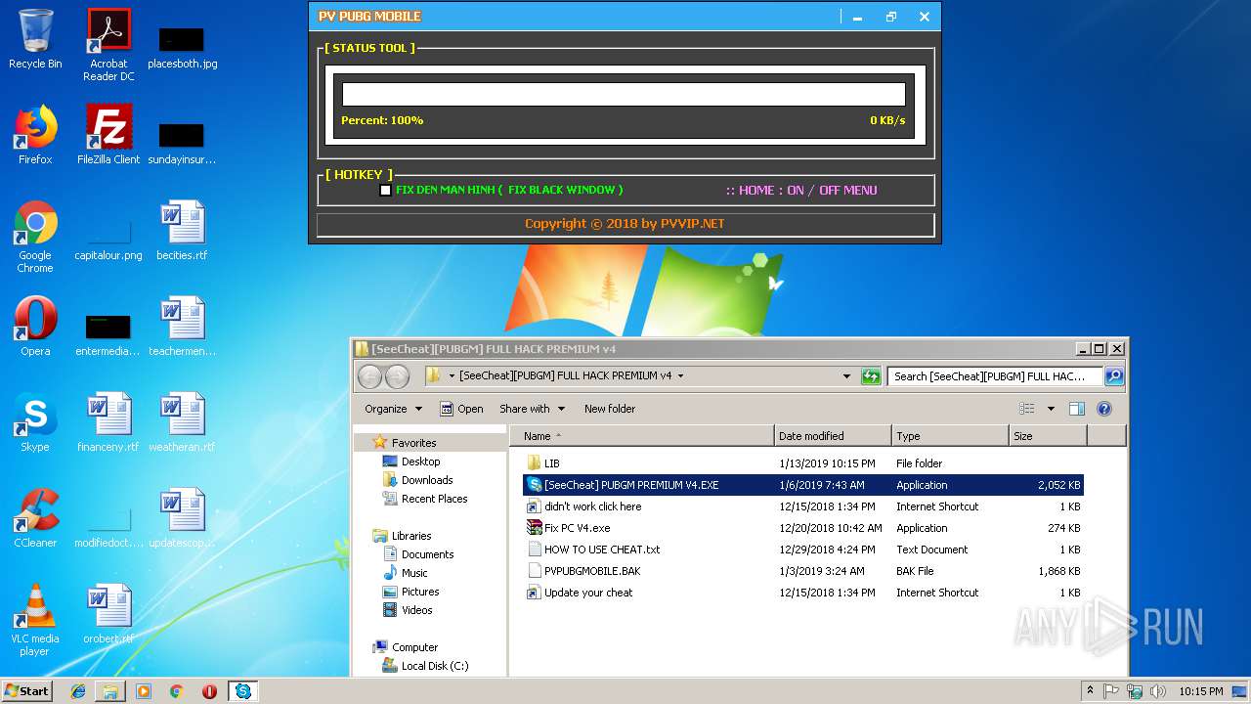This screenshot has width=1251, height=704.
Task: Click the Skype taskbar button
Action: (x=242, y=691)
